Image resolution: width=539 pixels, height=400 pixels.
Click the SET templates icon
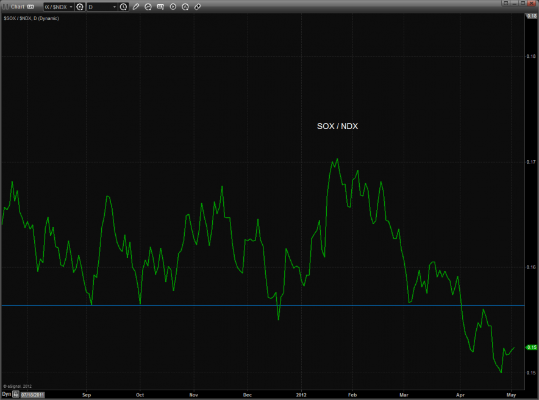tap(160, 7)
